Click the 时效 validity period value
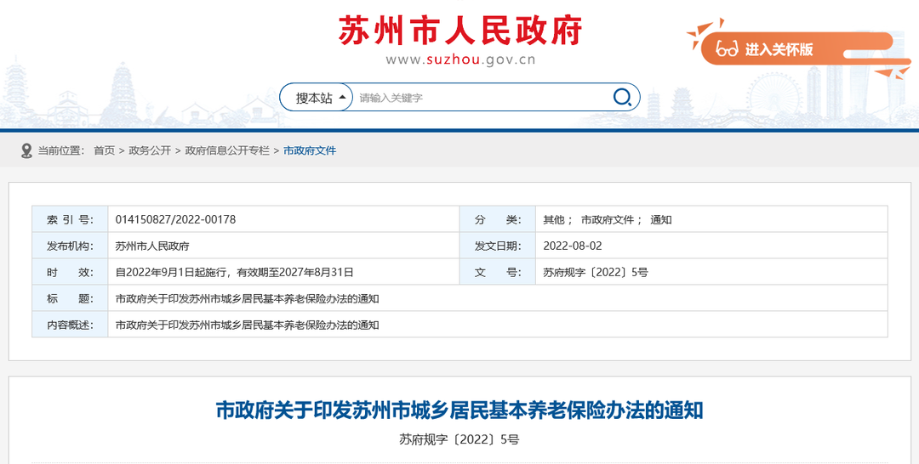The width and height of the screenshot is (919, 464). pos(234,272)
